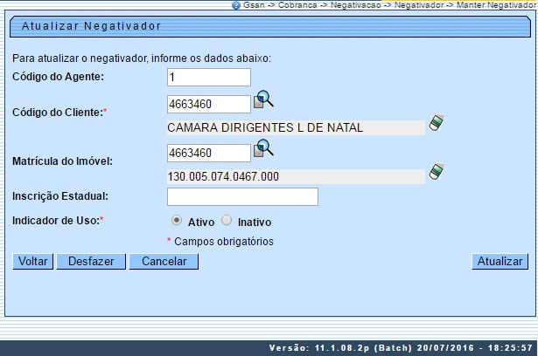Focus the Código do Cliente input field
Screen dimensions: 538x356
coord(209,104)
